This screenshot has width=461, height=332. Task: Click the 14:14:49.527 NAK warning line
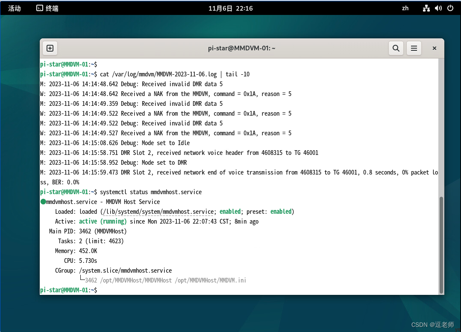coord(165,133)
